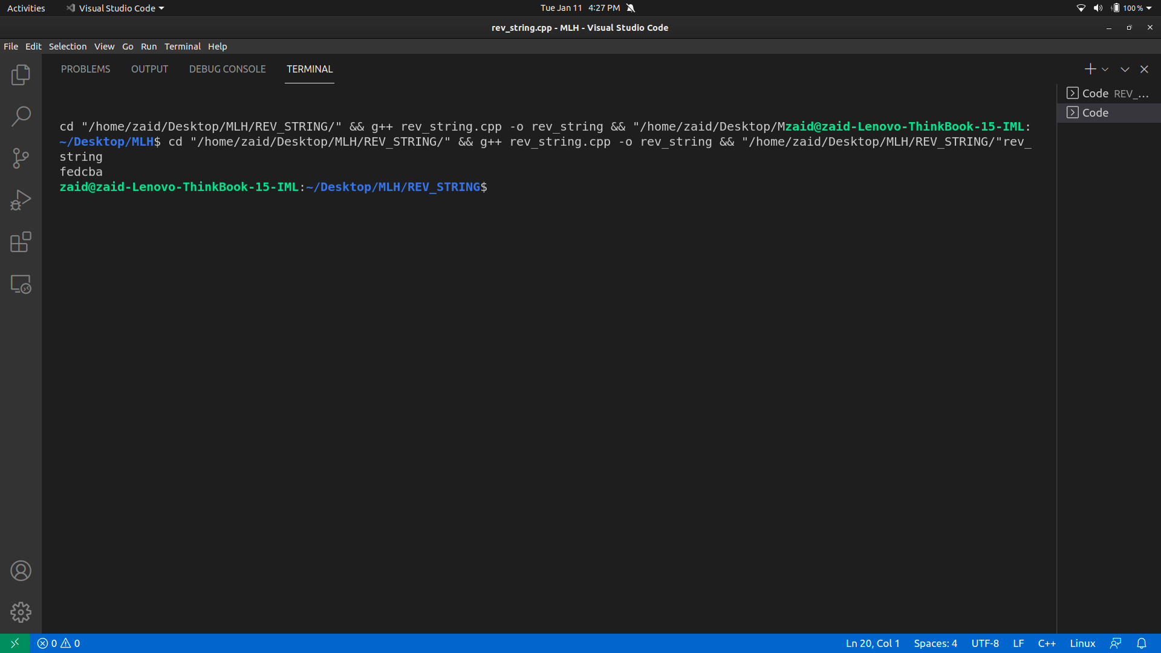1161x653 pixels.
Task: Open the Remote Explorer icon
Action: (21, 284)
